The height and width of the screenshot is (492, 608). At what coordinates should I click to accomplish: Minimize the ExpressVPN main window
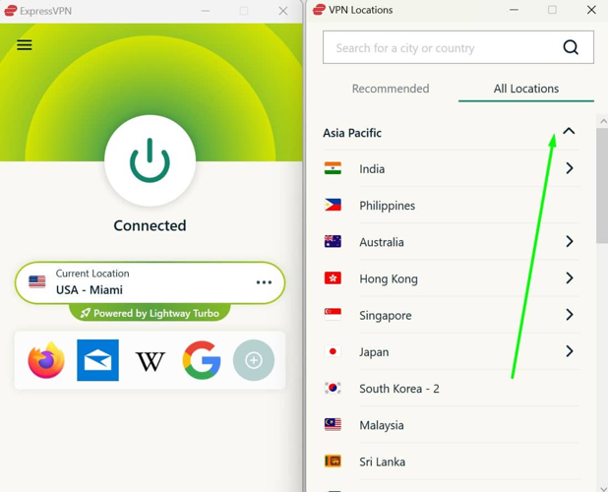coord(206,11)
